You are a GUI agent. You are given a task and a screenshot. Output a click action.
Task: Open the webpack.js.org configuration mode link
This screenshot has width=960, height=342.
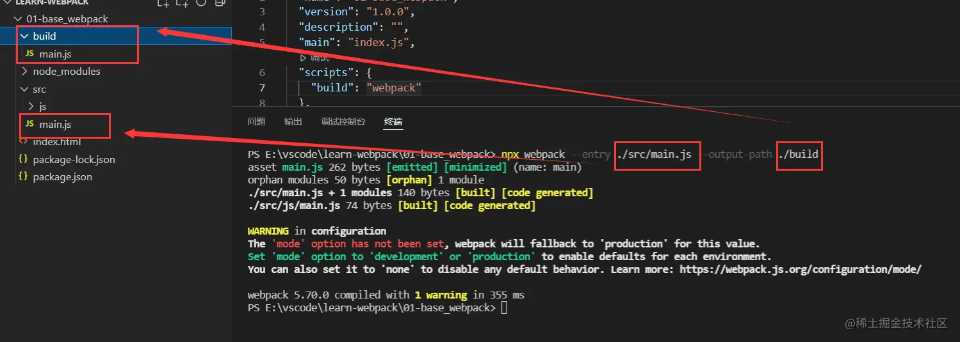801,269
